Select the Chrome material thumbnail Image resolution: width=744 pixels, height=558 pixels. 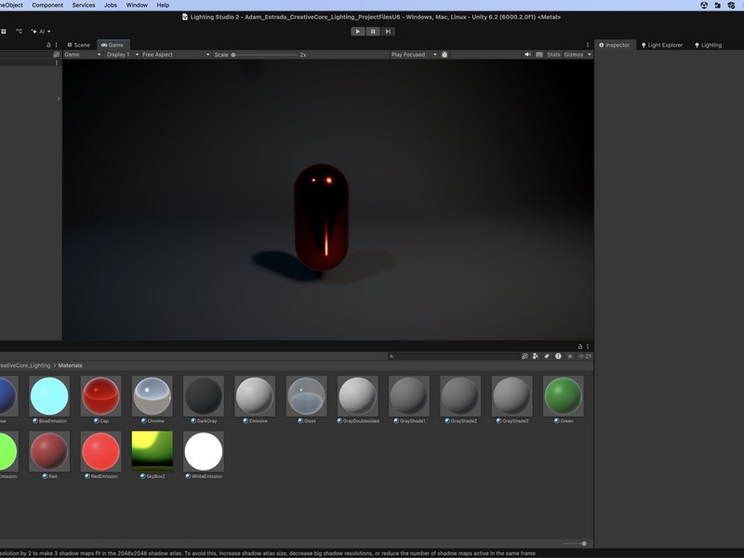pyautogui.click(x=153, y=396)
